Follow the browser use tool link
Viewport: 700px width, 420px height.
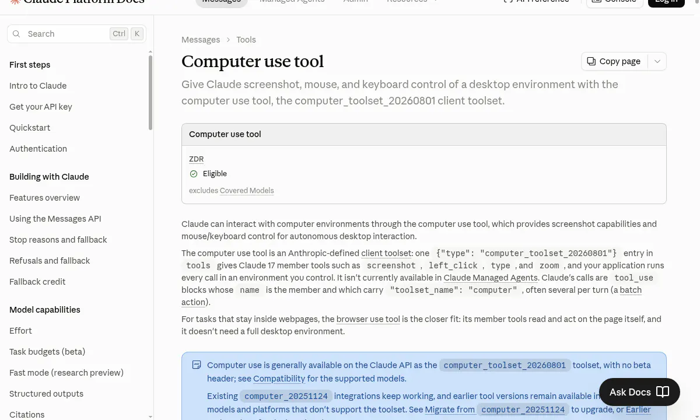click(x=368, y=319)
